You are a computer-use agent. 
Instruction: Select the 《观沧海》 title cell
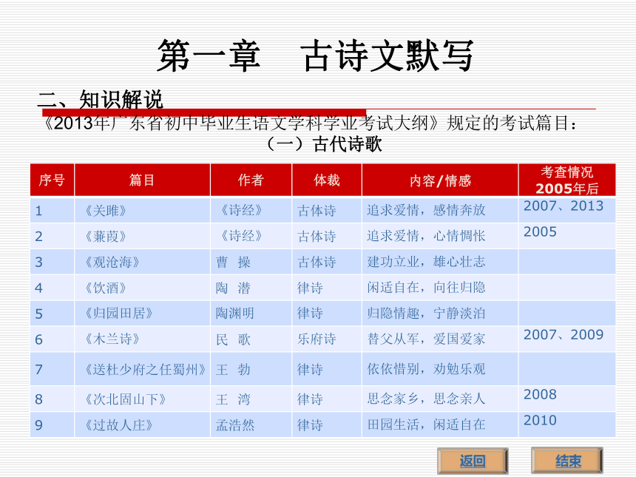pyautogui.click(x=143, y=262)
